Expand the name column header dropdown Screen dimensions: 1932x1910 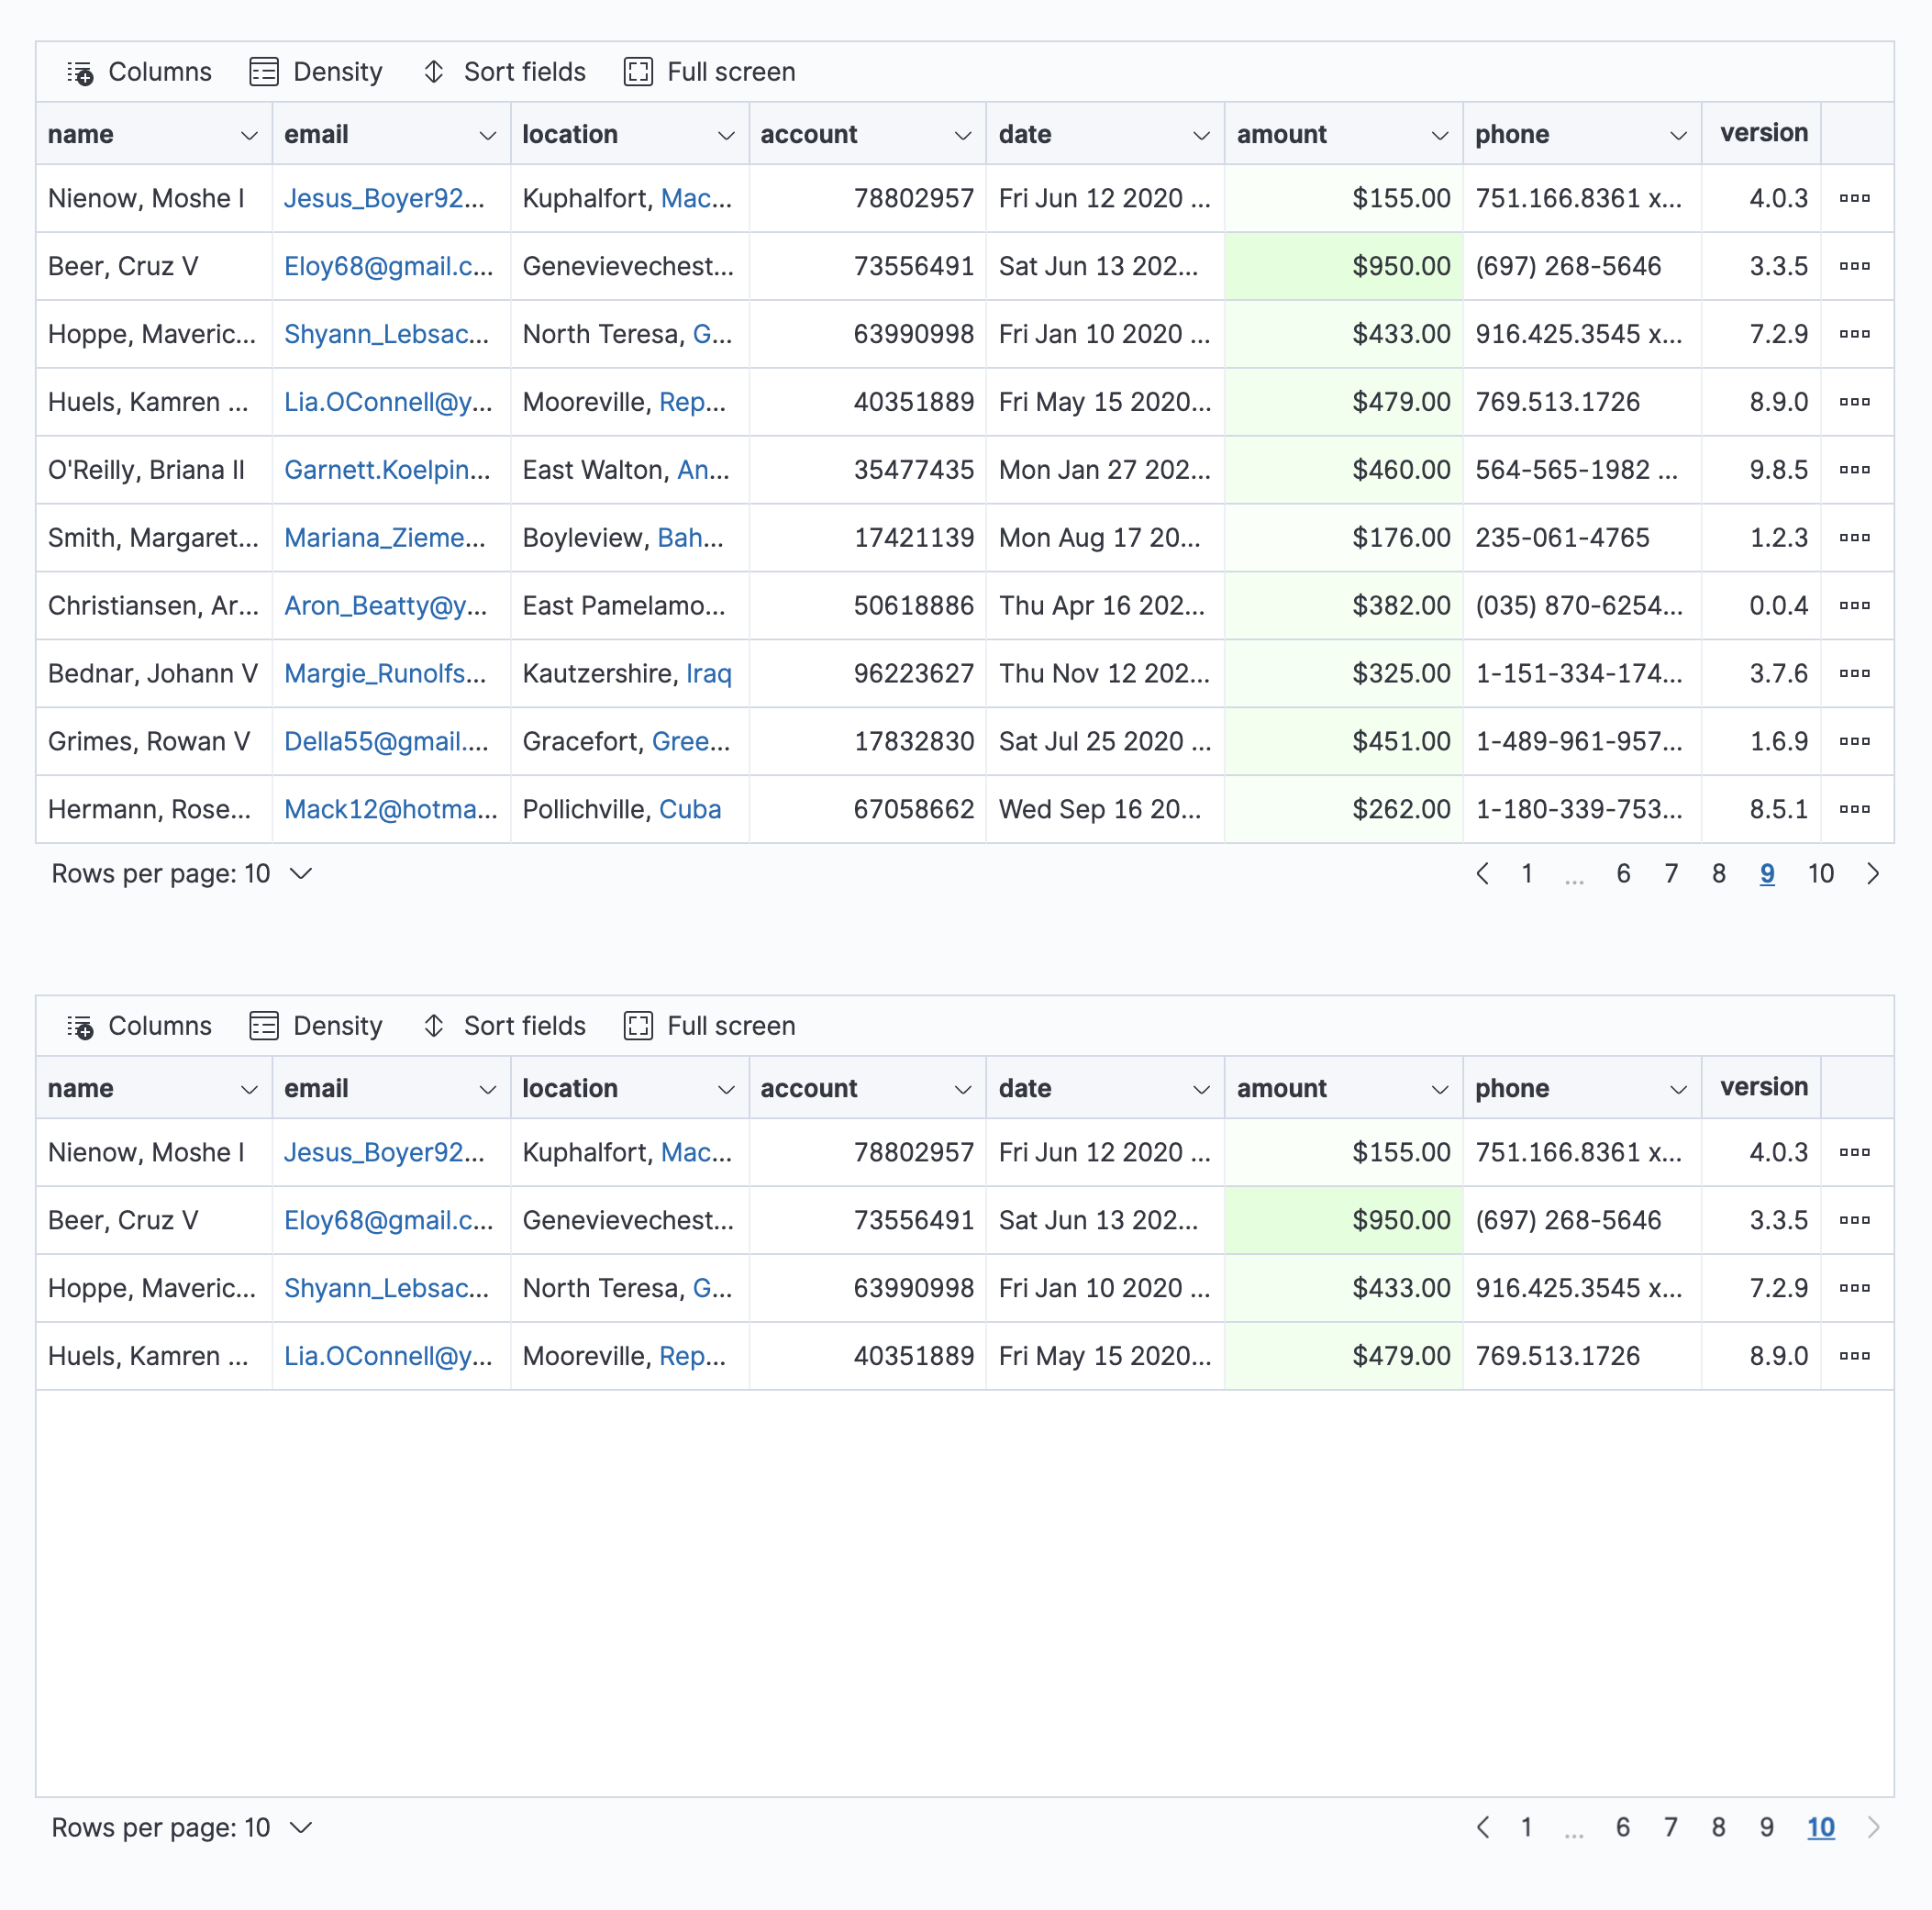[x=249, y=134]
